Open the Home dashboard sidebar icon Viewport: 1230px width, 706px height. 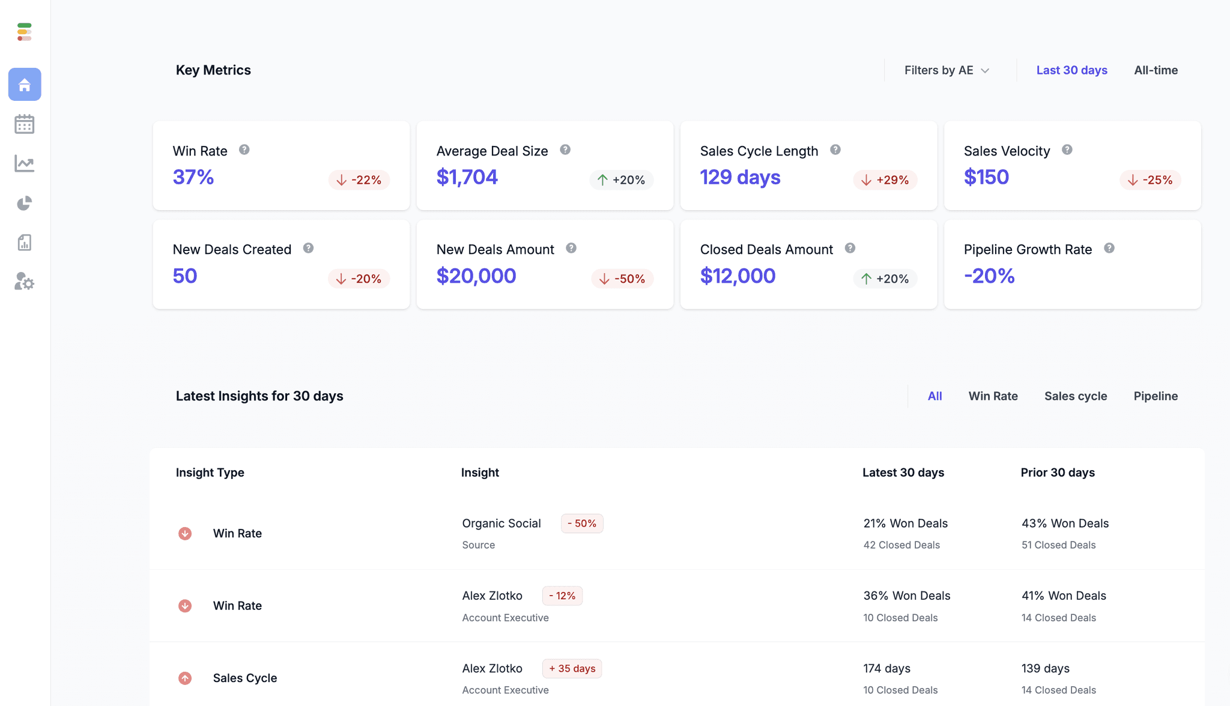(x=25, y=85)
